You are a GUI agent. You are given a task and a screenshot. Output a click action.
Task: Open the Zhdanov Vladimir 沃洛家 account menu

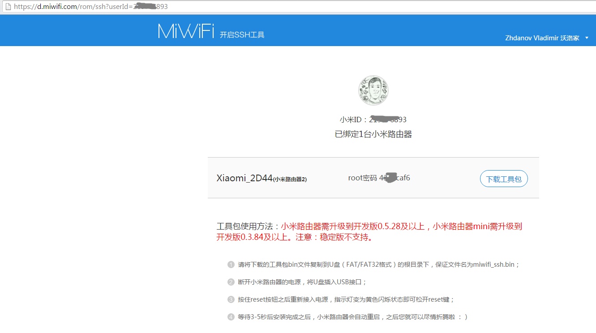point(546,38)
